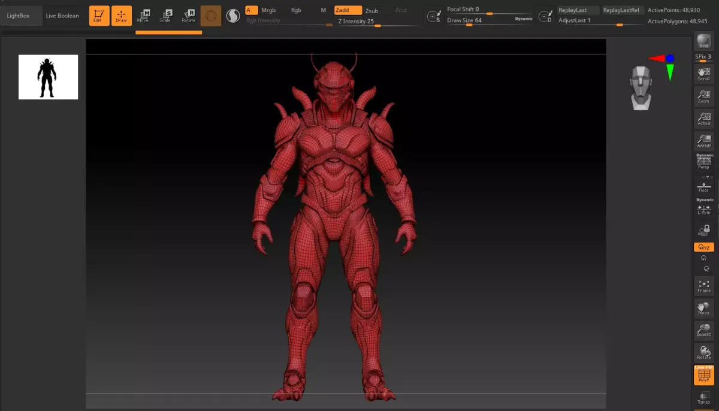The width and height of the screenshot is (719, 411).
Task: Click the Frame mesh icon
Action: click(x=703, y=286)
